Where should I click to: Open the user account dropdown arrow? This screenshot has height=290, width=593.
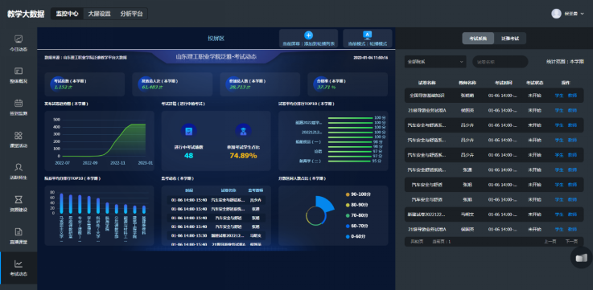(582, 14)
